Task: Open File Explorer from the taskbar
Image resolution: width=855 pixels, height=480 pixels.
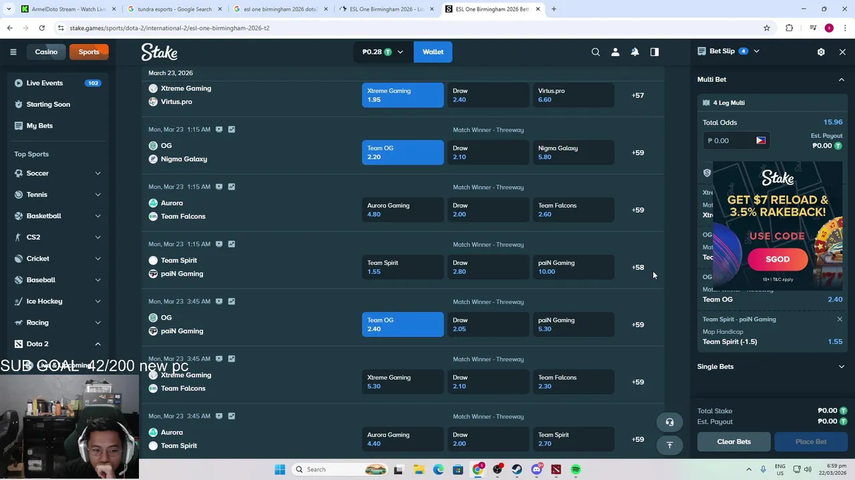Action: pyautogui.click(x=418, y=469)
